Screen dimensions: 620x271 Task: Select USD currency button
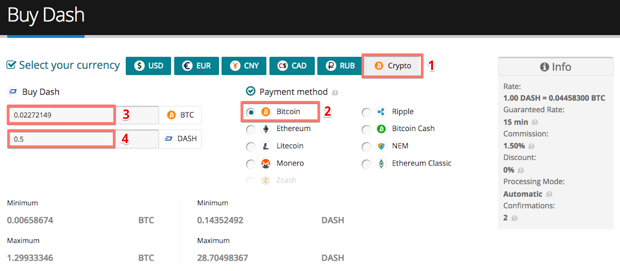[x=148, y=66]
